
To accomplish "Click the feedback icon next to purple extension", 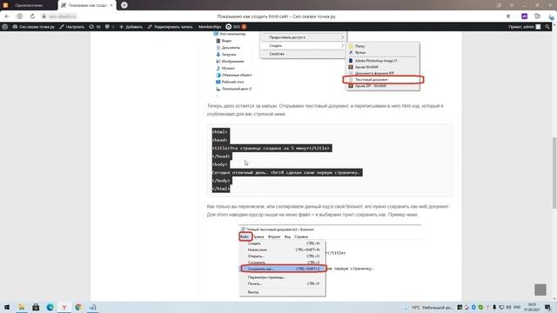I will click(538, 17).
